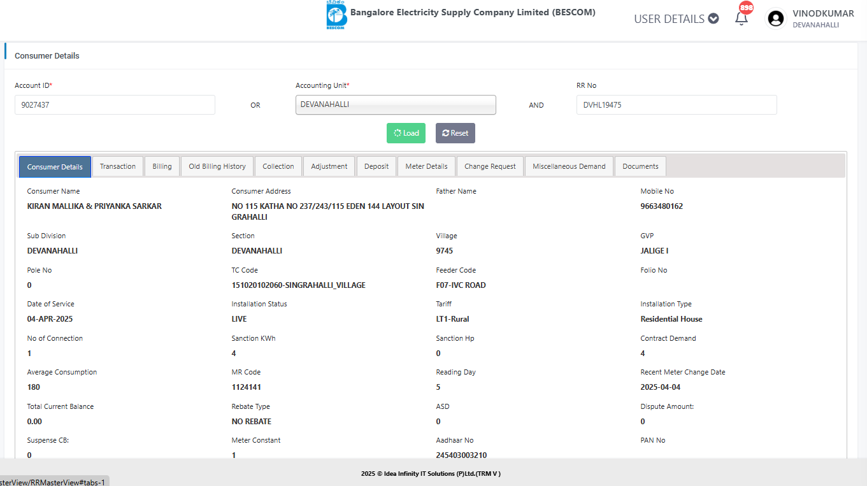
Task: Open the Old Billing History tab
Action: (217, 166)
